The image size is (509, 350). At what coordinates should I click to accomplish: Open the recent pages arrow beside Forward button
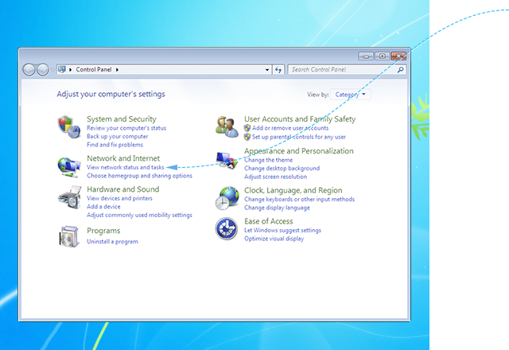pyautogui.click(x=52, y=69)
